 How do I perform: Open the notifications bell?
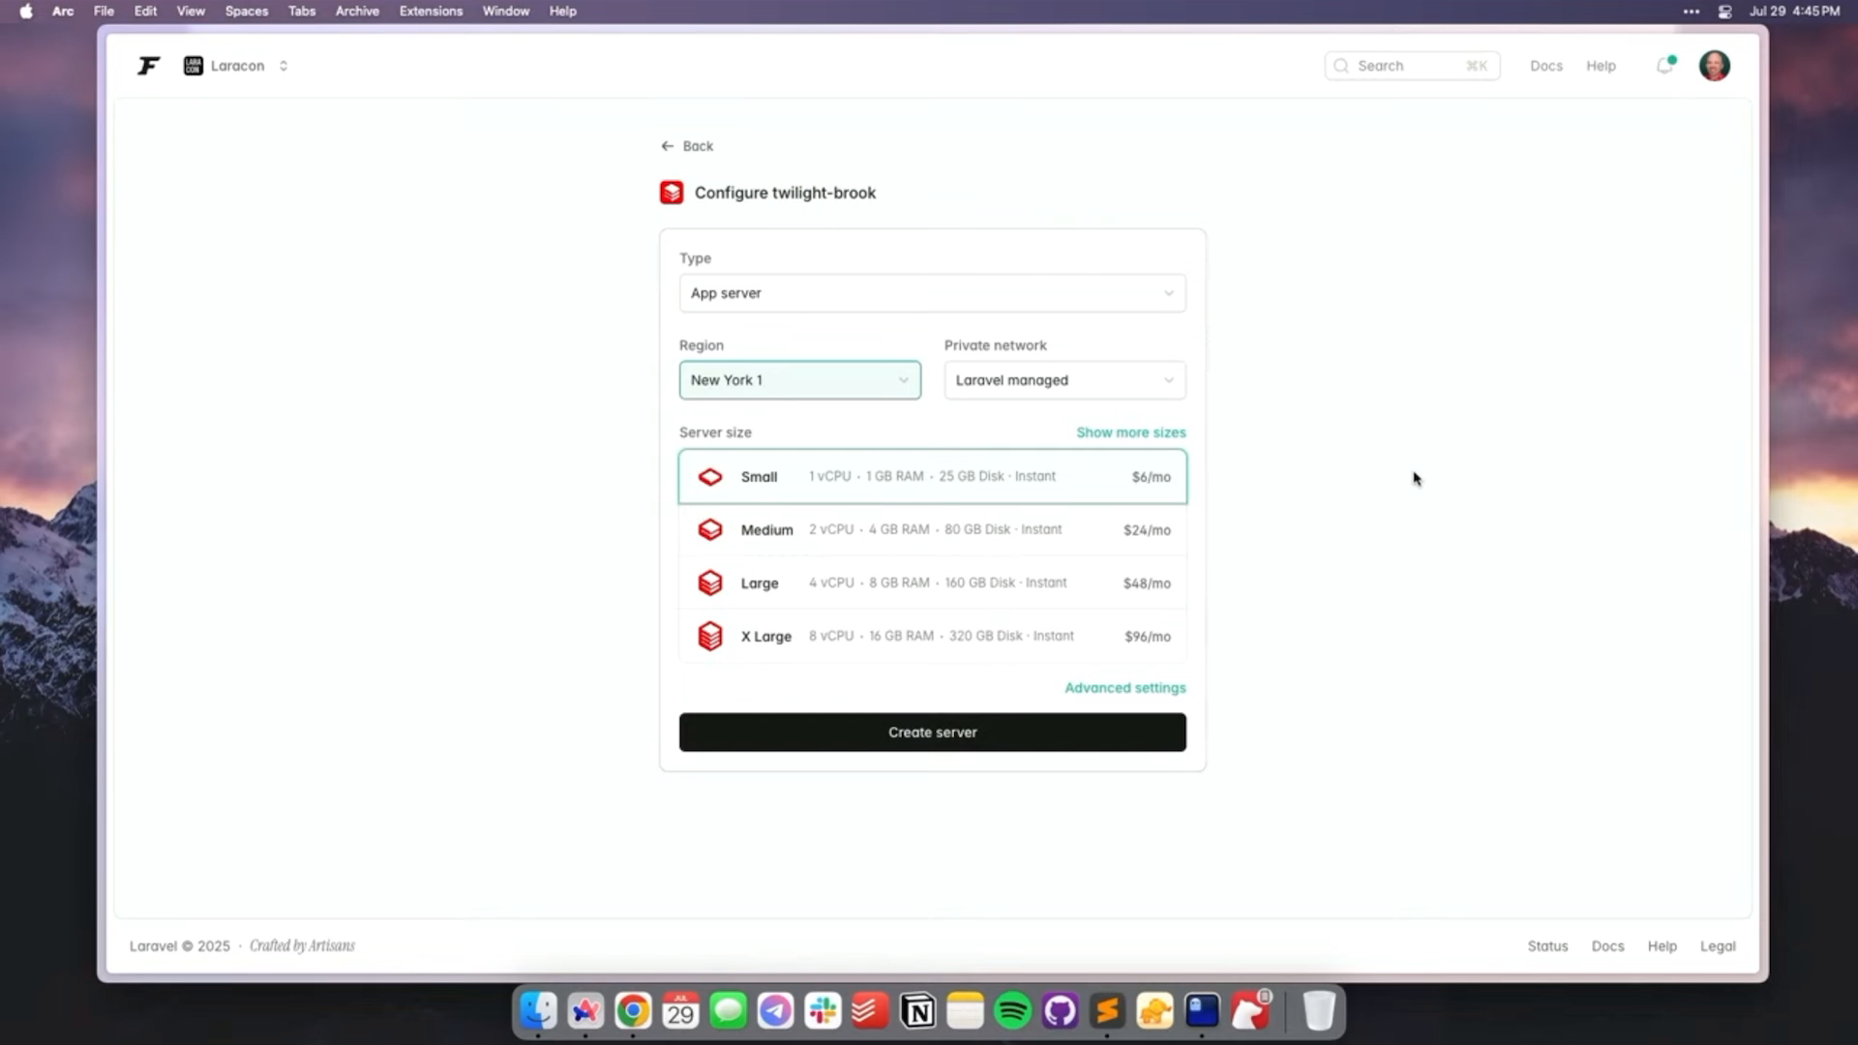[1664, 66]
